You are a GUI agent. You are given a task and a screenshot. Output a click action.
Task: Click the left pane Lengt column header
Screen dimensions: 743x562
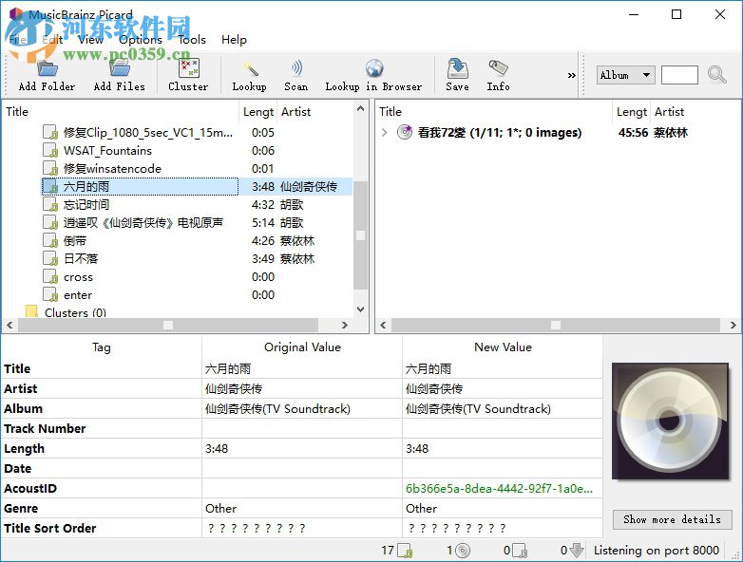(x=258, y=112)
